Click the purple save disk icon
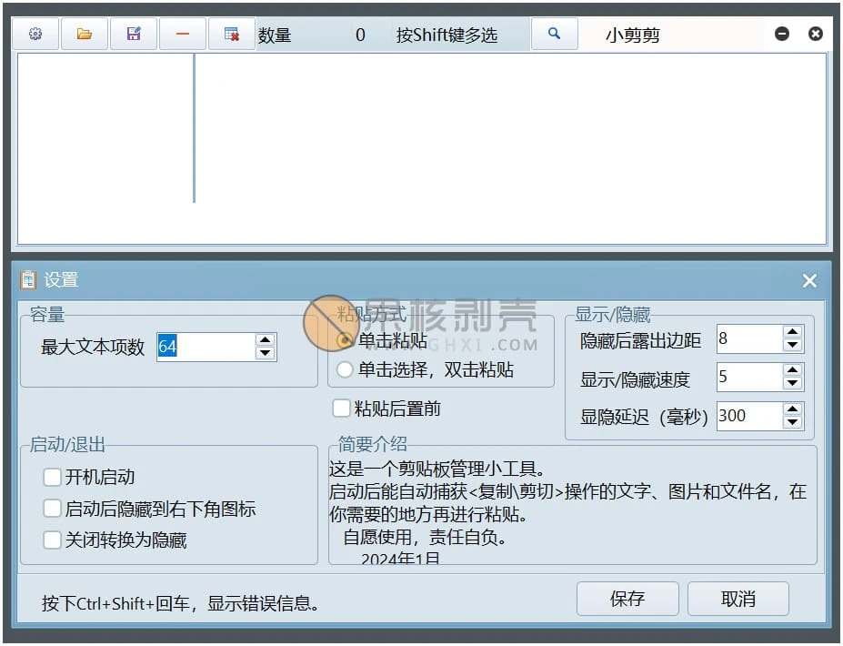This screenshot has width=843, height=646. tap(134, 34)
